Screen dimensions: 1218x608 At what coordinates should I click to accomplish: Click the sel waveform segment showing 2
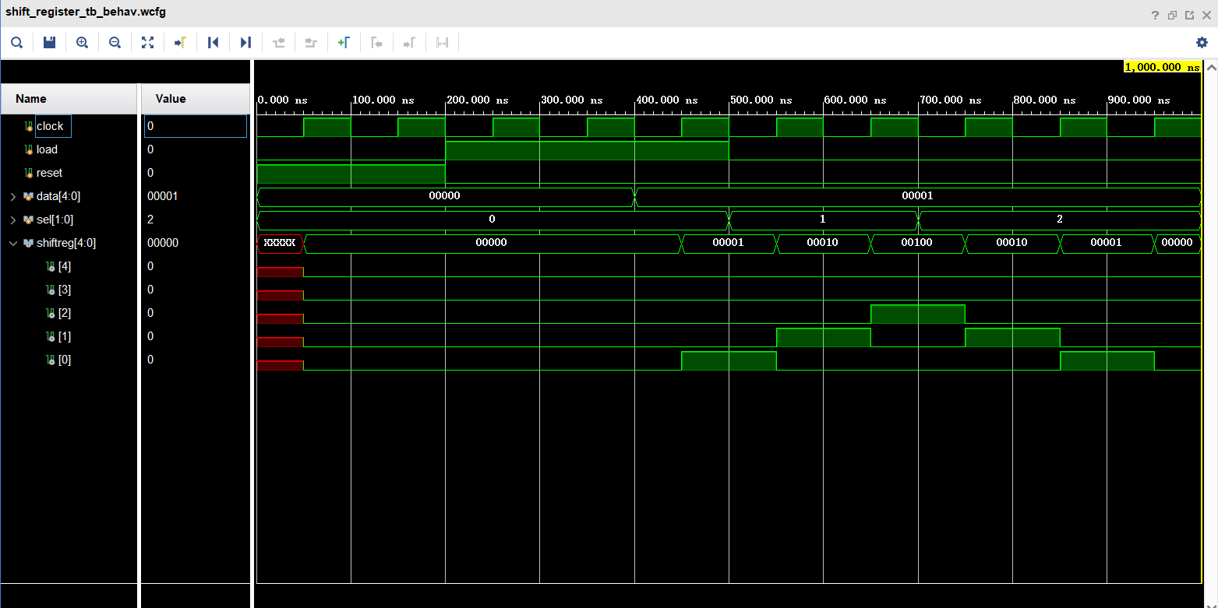click(1060, 220)
